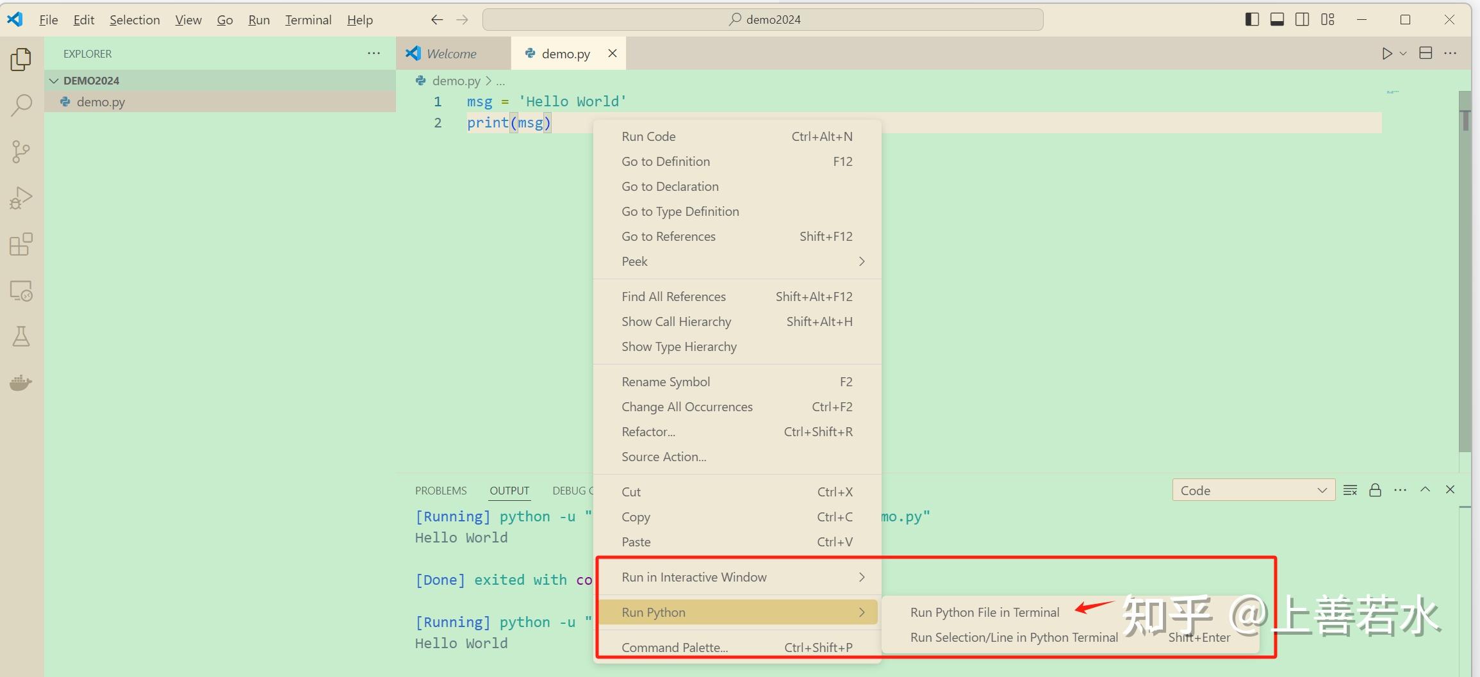This screenshot has height=677, width=1480.
Task: Switch to the OUTPUT panel tab
Action: (509, 491)
